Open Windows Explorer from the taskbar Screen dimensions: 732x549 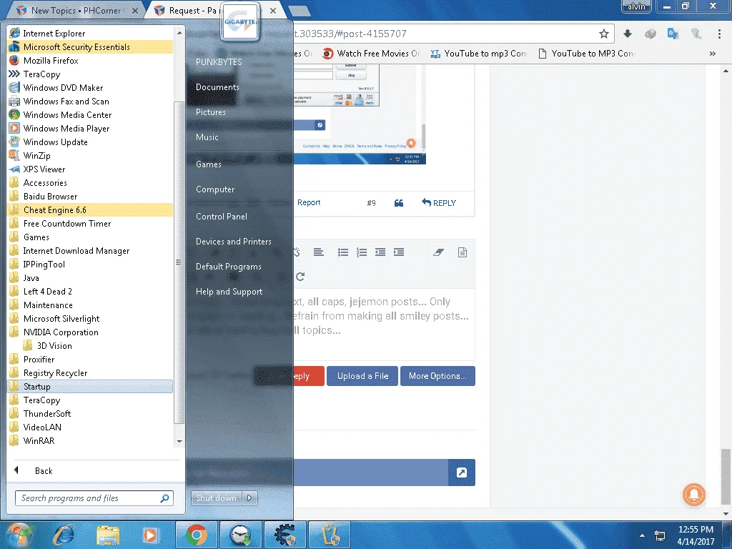coord(108,535)
